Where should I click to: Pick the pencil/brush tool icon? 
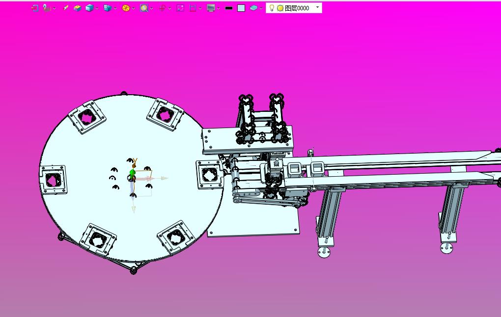point(66,8)
